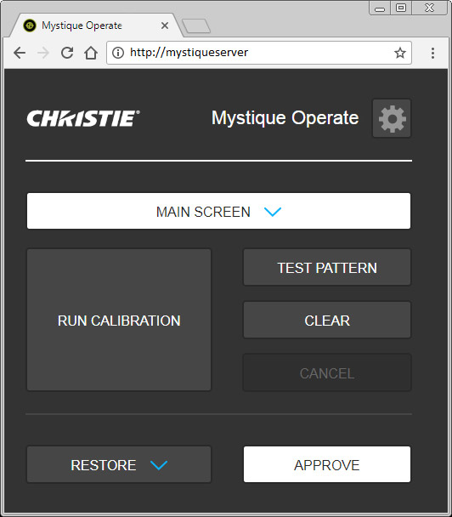452x517 pixels.
Task: Expand the MAIN SCREEN dropdown
Action: (x=218, y=211)
